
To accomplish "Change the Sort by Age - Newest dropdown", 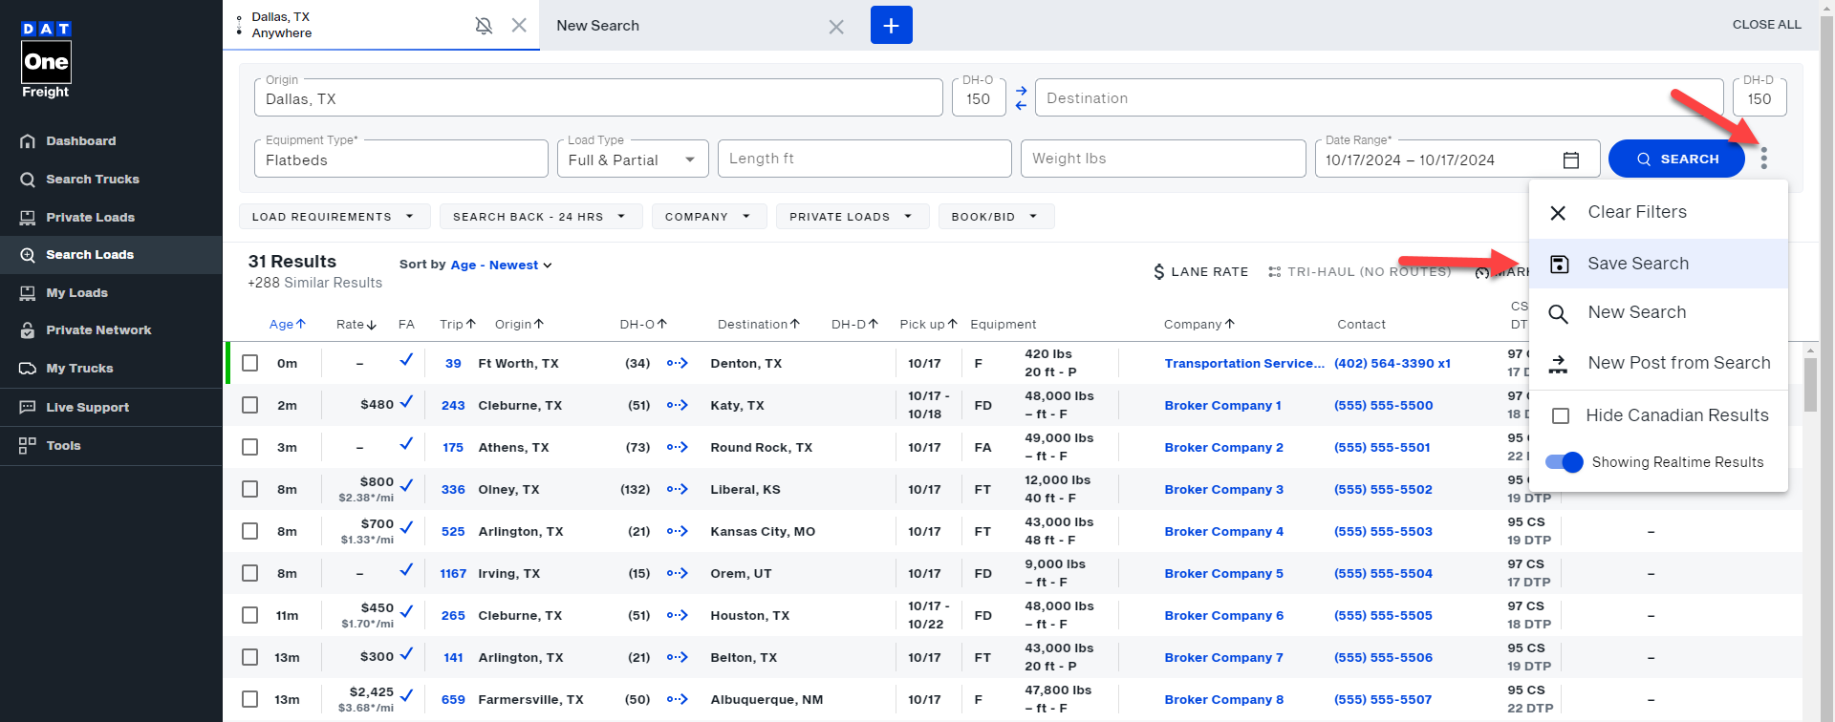I will [x=502, y=265].
